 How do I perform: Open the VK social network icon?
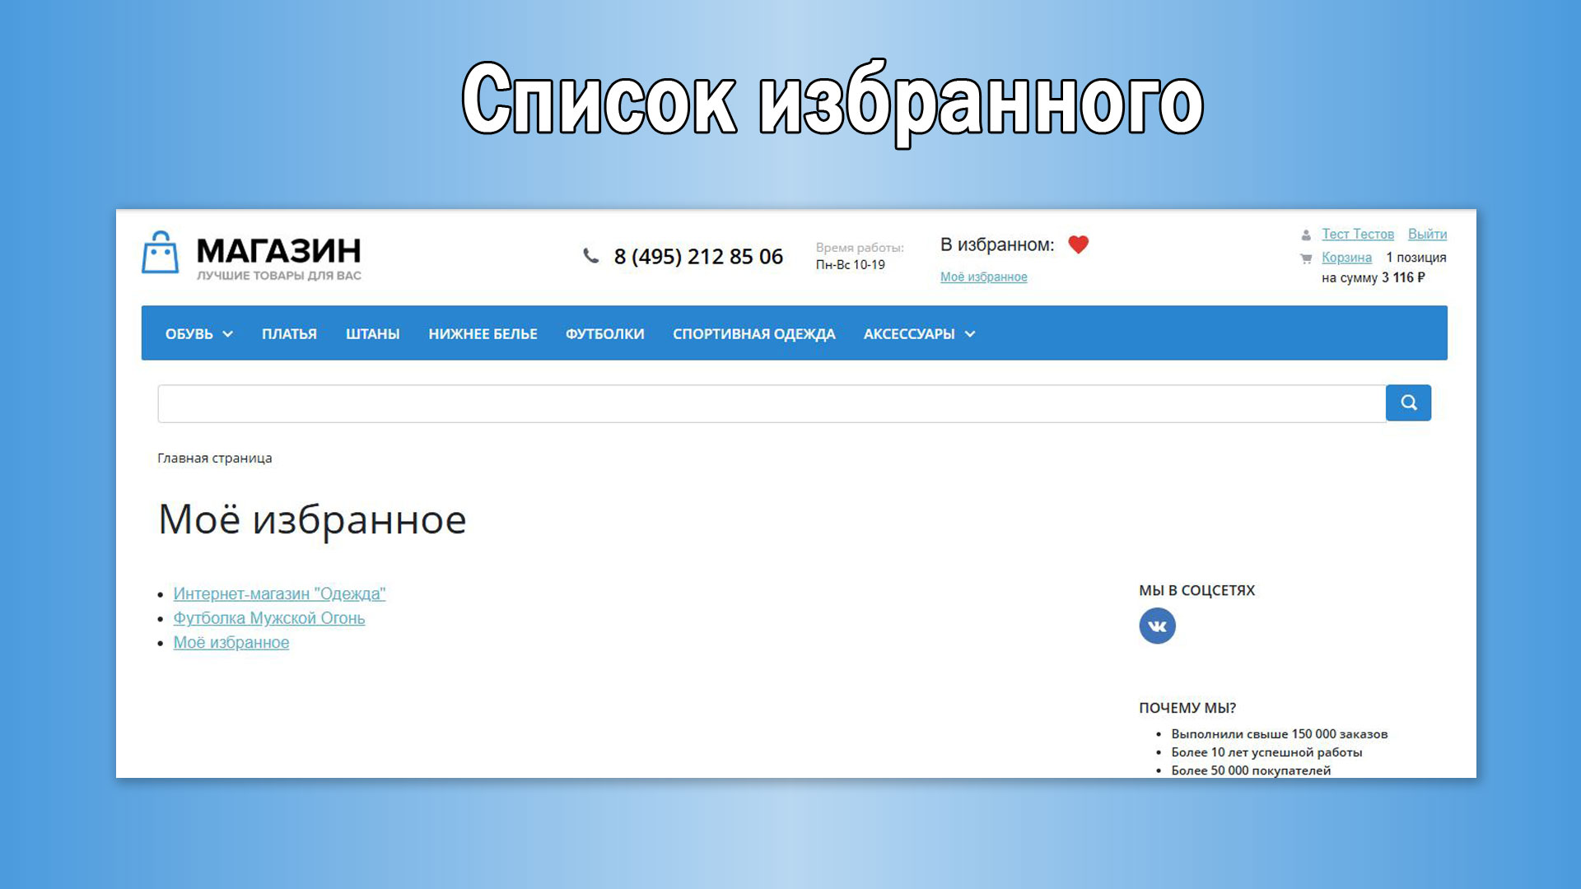pyautogui.click(x=1157, y=626)
